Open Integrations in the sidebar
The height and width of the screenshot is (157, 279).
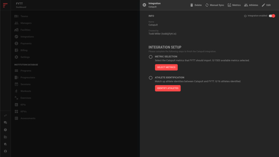(x=27, y=37)
